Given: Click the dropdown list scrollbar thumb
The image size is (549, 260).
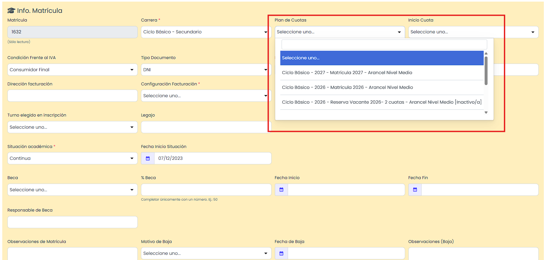Looking at the screenshot, I should (x=486, y=71).
